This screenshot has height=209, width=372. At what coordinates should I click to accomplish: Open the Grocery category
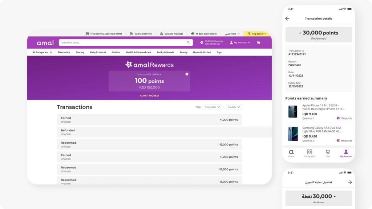80,52
